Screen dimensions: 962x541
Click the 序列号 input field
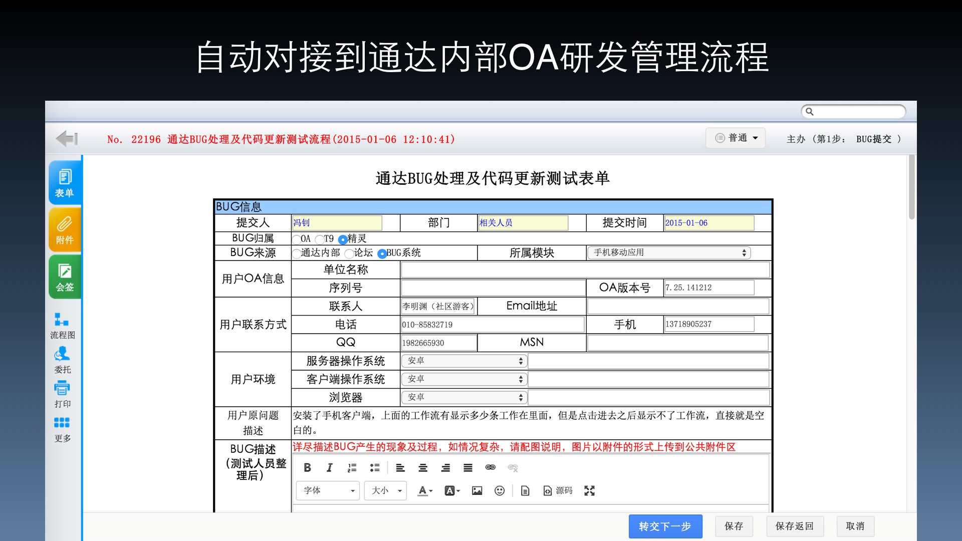click(x=493, y=288)
